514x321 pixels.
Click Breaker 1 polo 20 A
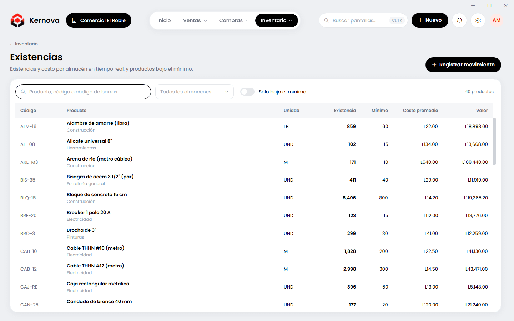[89, 212]
